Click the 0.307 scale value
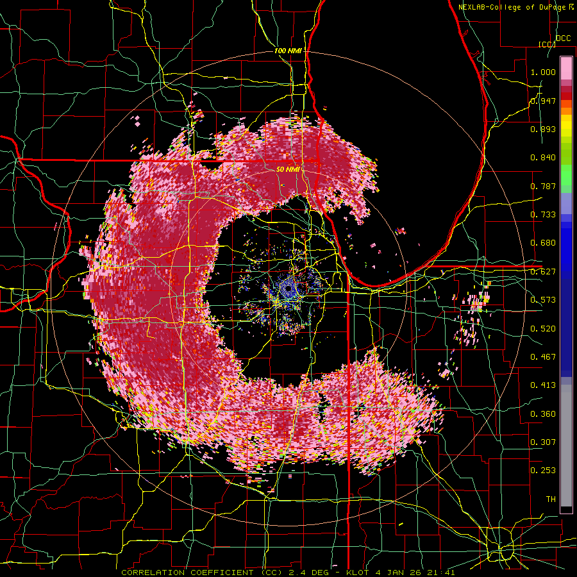This screenshot has width=577, height=577. [543, 442]
